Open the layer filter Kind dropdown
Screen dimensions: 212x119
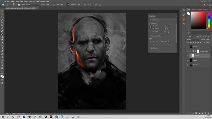tap(191, 37)
